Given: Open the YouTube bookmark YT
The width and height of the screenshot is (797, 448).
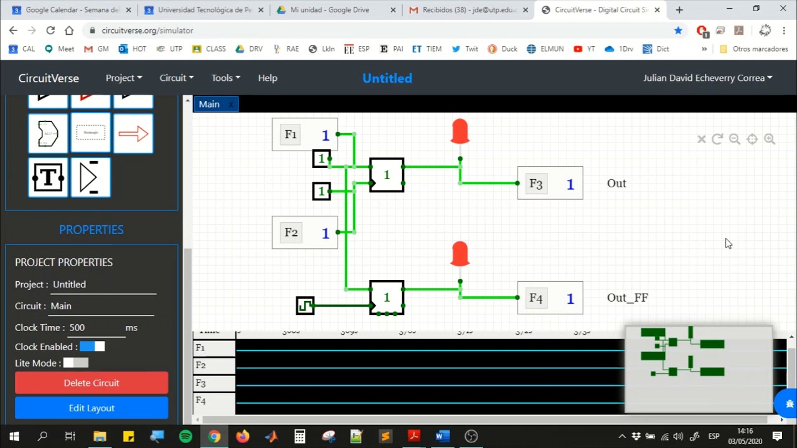Looking at the screenshot, I should click(x=584, y=49).
